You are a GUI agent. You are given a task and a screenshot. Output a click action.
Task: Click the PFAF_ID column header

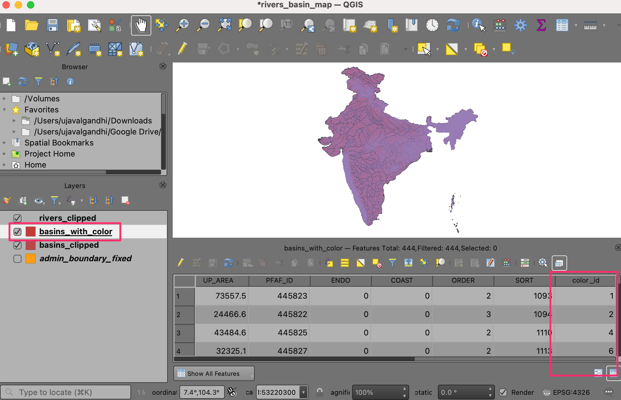click(279, 281)
